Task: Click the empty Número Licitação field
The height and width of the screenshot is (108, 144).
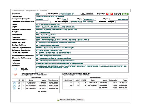Action: coord(122,22)
